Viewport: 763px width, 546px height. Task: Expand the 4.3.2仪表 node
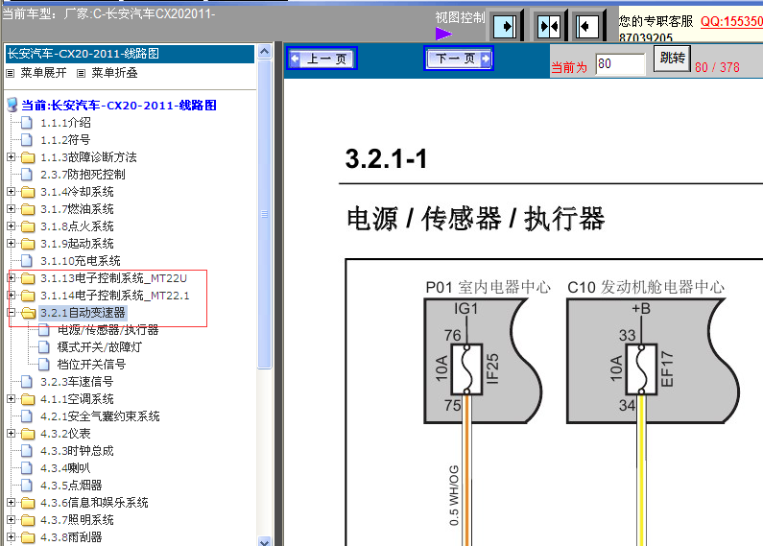[11, 434]
